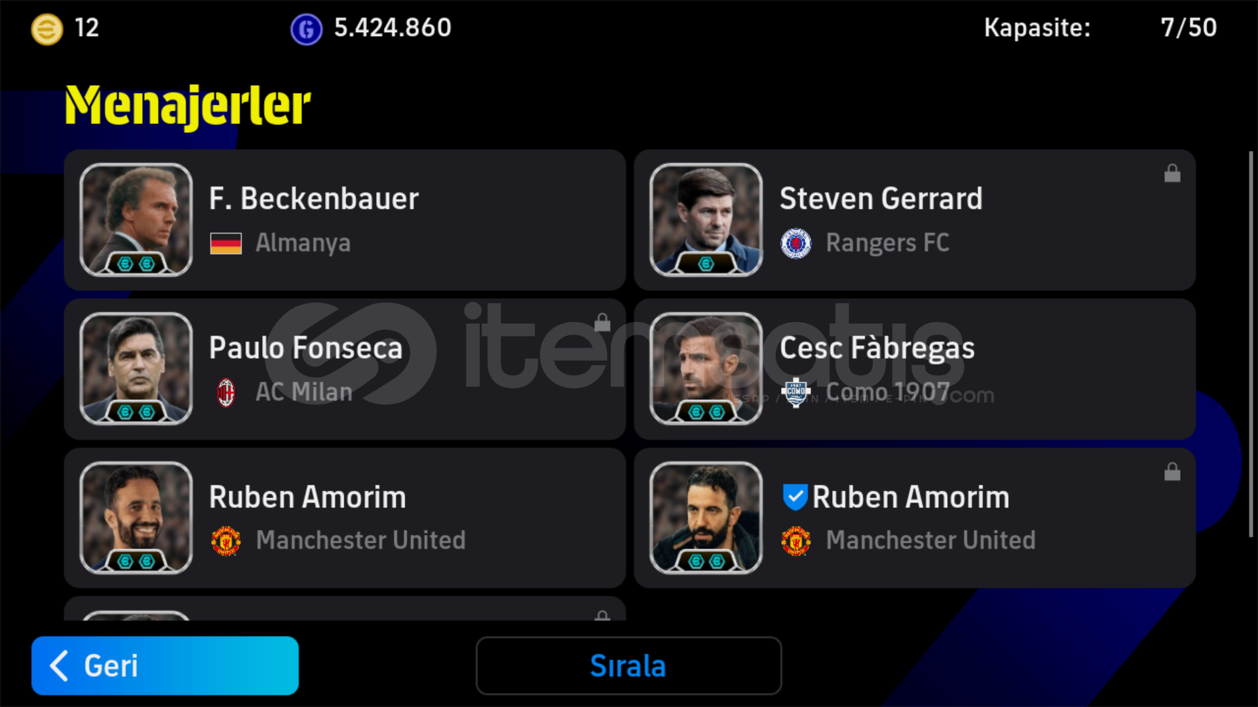Click the Como 1907 club crest

tap(795, 392)
